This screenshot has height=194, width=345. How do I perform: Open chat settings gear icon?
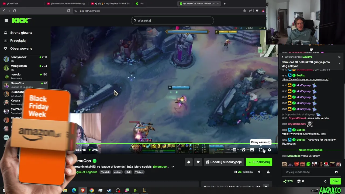pyautogui.click(x=325, y=181)
